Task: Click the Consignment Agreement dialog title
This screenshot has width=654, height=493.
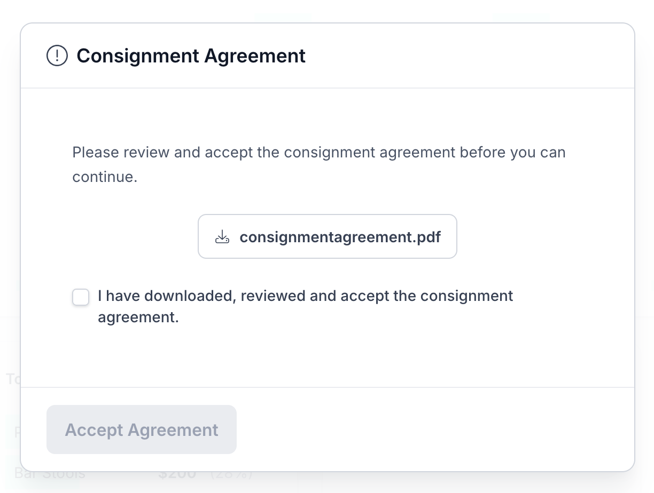Action: 191,55
